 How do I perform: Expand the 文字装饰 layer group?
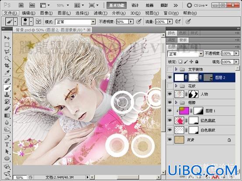click(x=176, y=69)
